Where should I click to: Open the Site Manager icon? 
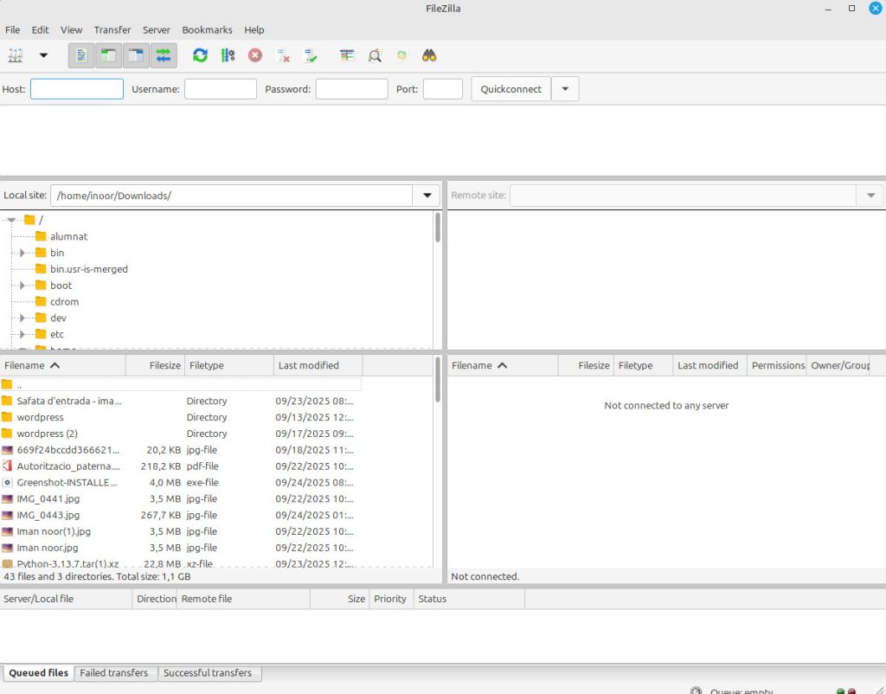pos(16,55)
